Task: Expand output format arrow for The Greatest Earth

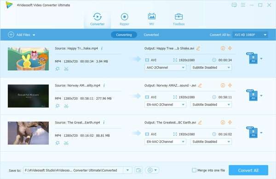Action: [261, 133]
